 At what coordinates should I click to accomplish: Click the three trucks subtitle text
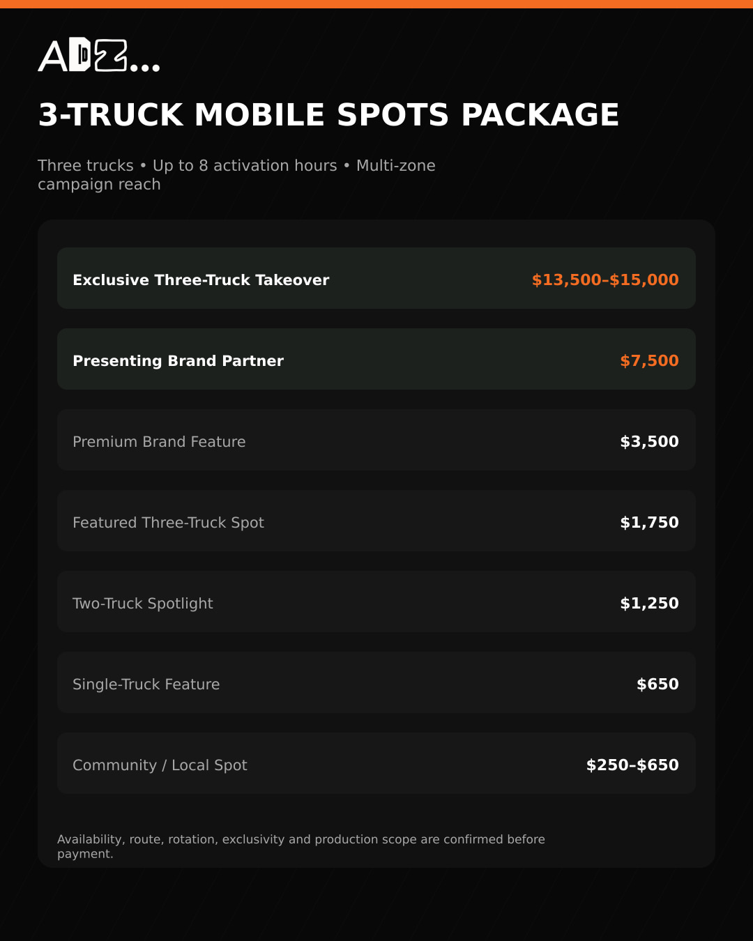[236, 175]
